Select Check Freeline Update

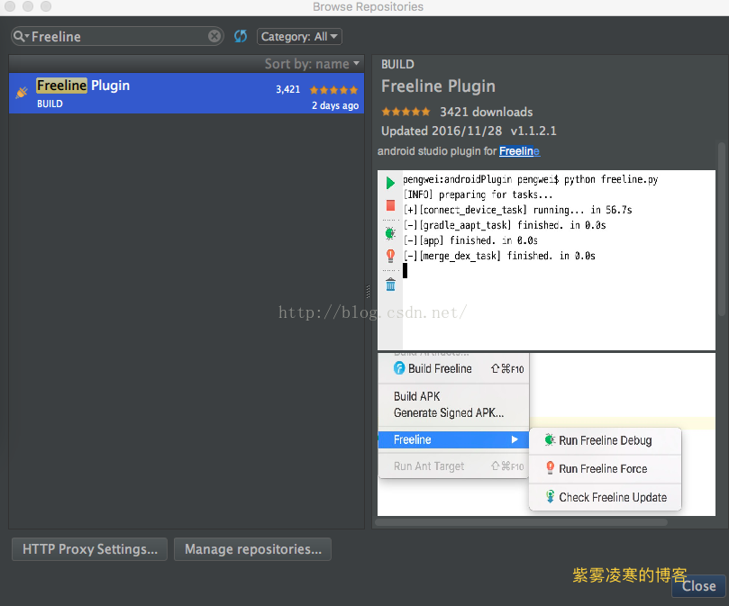click(x=606, y=497)
